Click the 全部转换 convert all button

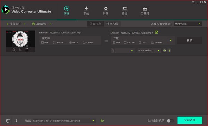[190, 120]
